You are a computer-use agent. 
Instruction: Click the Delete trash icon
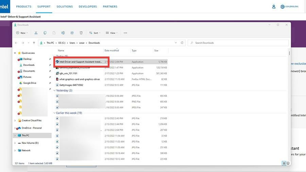pos(81,33)
